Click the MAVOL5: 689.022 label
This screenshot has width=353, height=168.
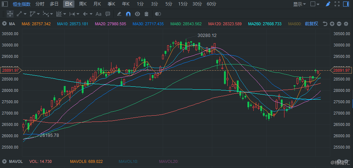(x=87, y=161)
